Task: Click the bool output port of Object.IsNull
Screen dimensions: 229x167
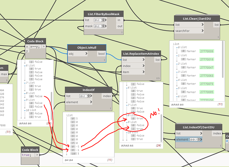Action: pos(101,54)
